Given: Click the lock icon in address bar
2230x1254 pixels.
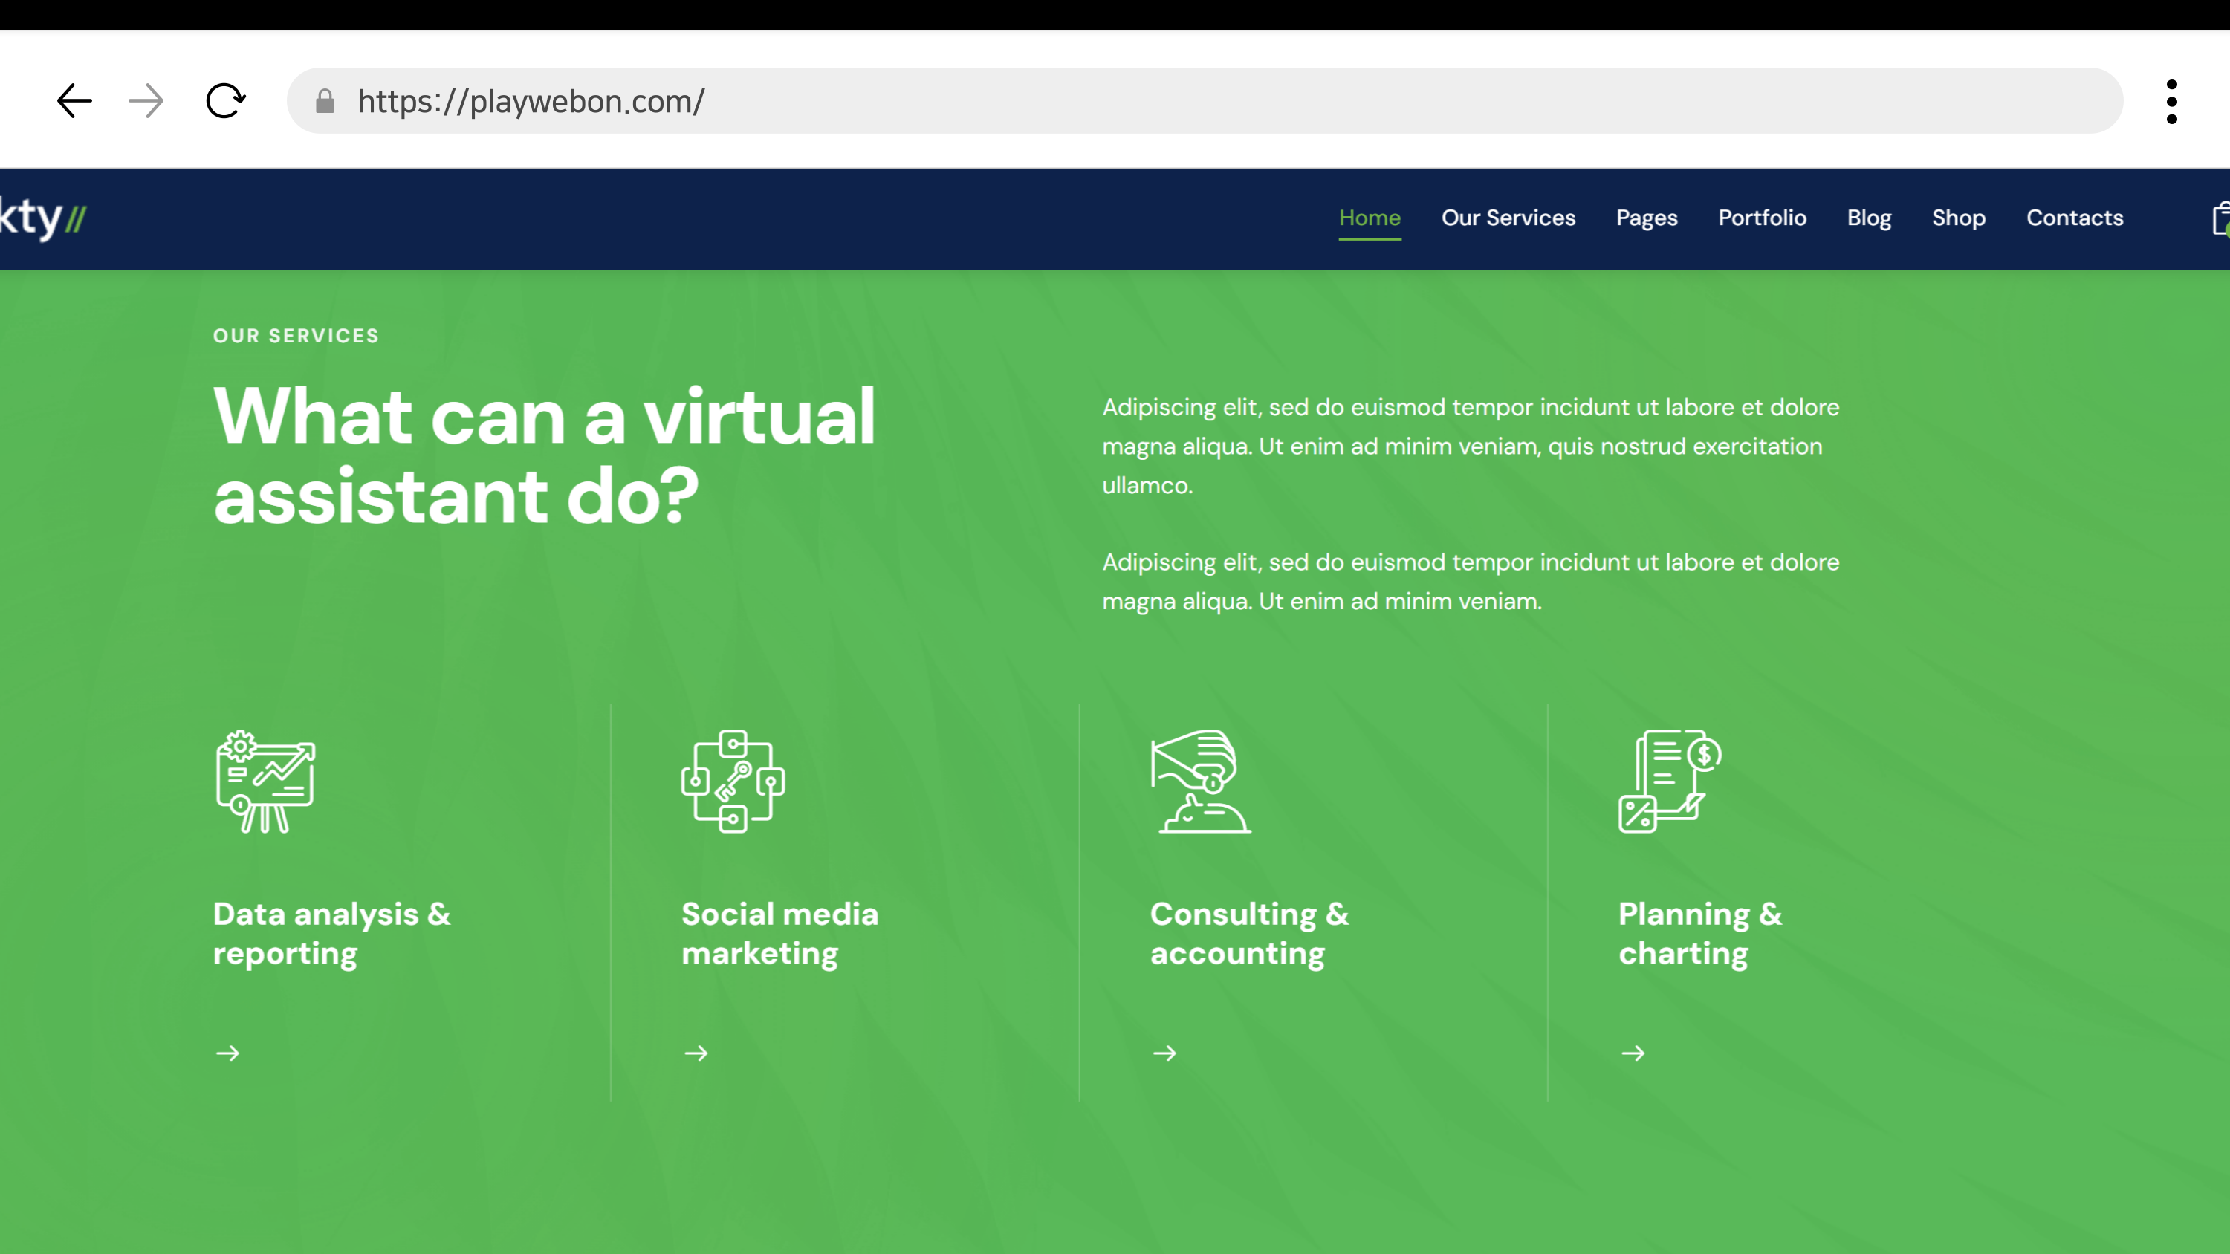Looking at the screenshot, I should click(325, 101).
